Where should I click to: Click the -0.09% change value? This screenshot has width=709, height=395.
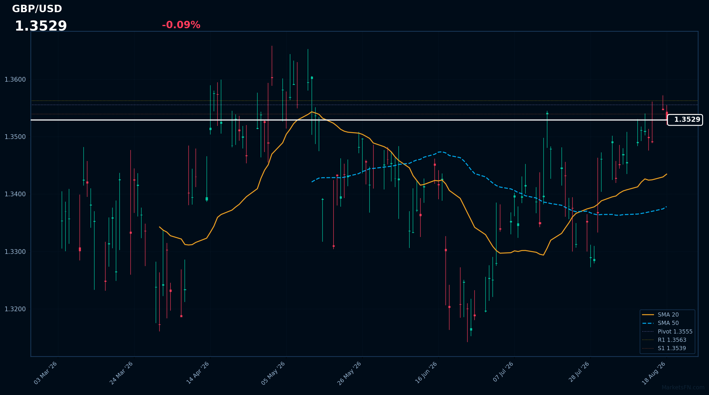181,25
